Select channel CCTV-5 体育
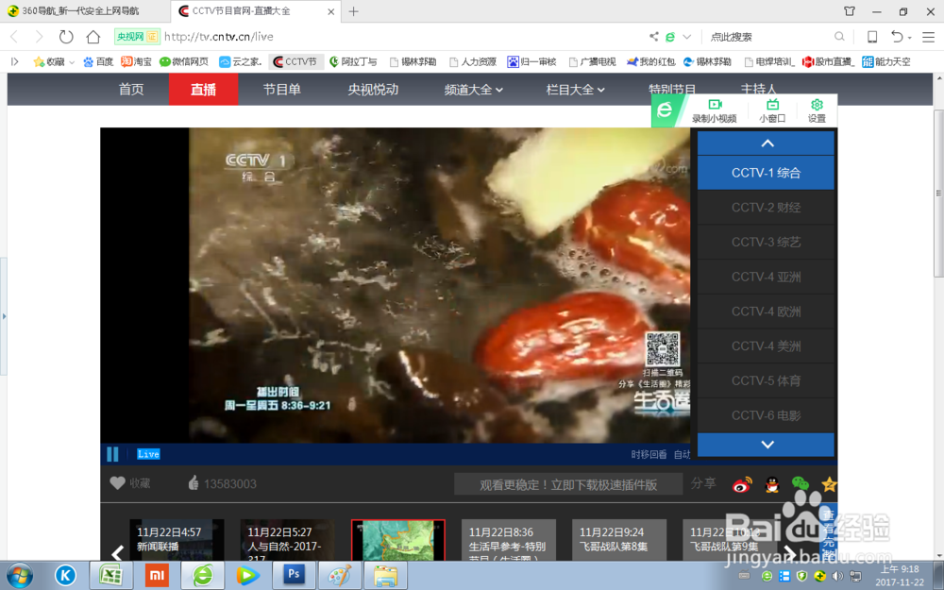 pyautogui.click(x=766, y=381)
